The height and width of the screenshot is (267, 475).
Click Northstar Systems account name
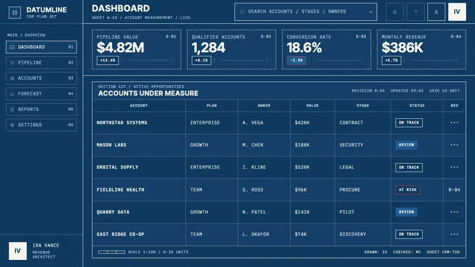(122, 123)
